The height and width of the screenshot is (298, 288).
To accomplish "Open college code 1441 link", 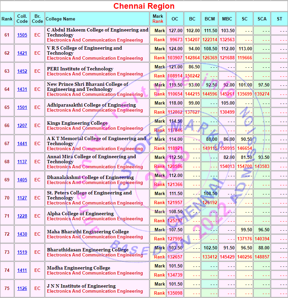I will pyautogui.click(x=22, y=143).
